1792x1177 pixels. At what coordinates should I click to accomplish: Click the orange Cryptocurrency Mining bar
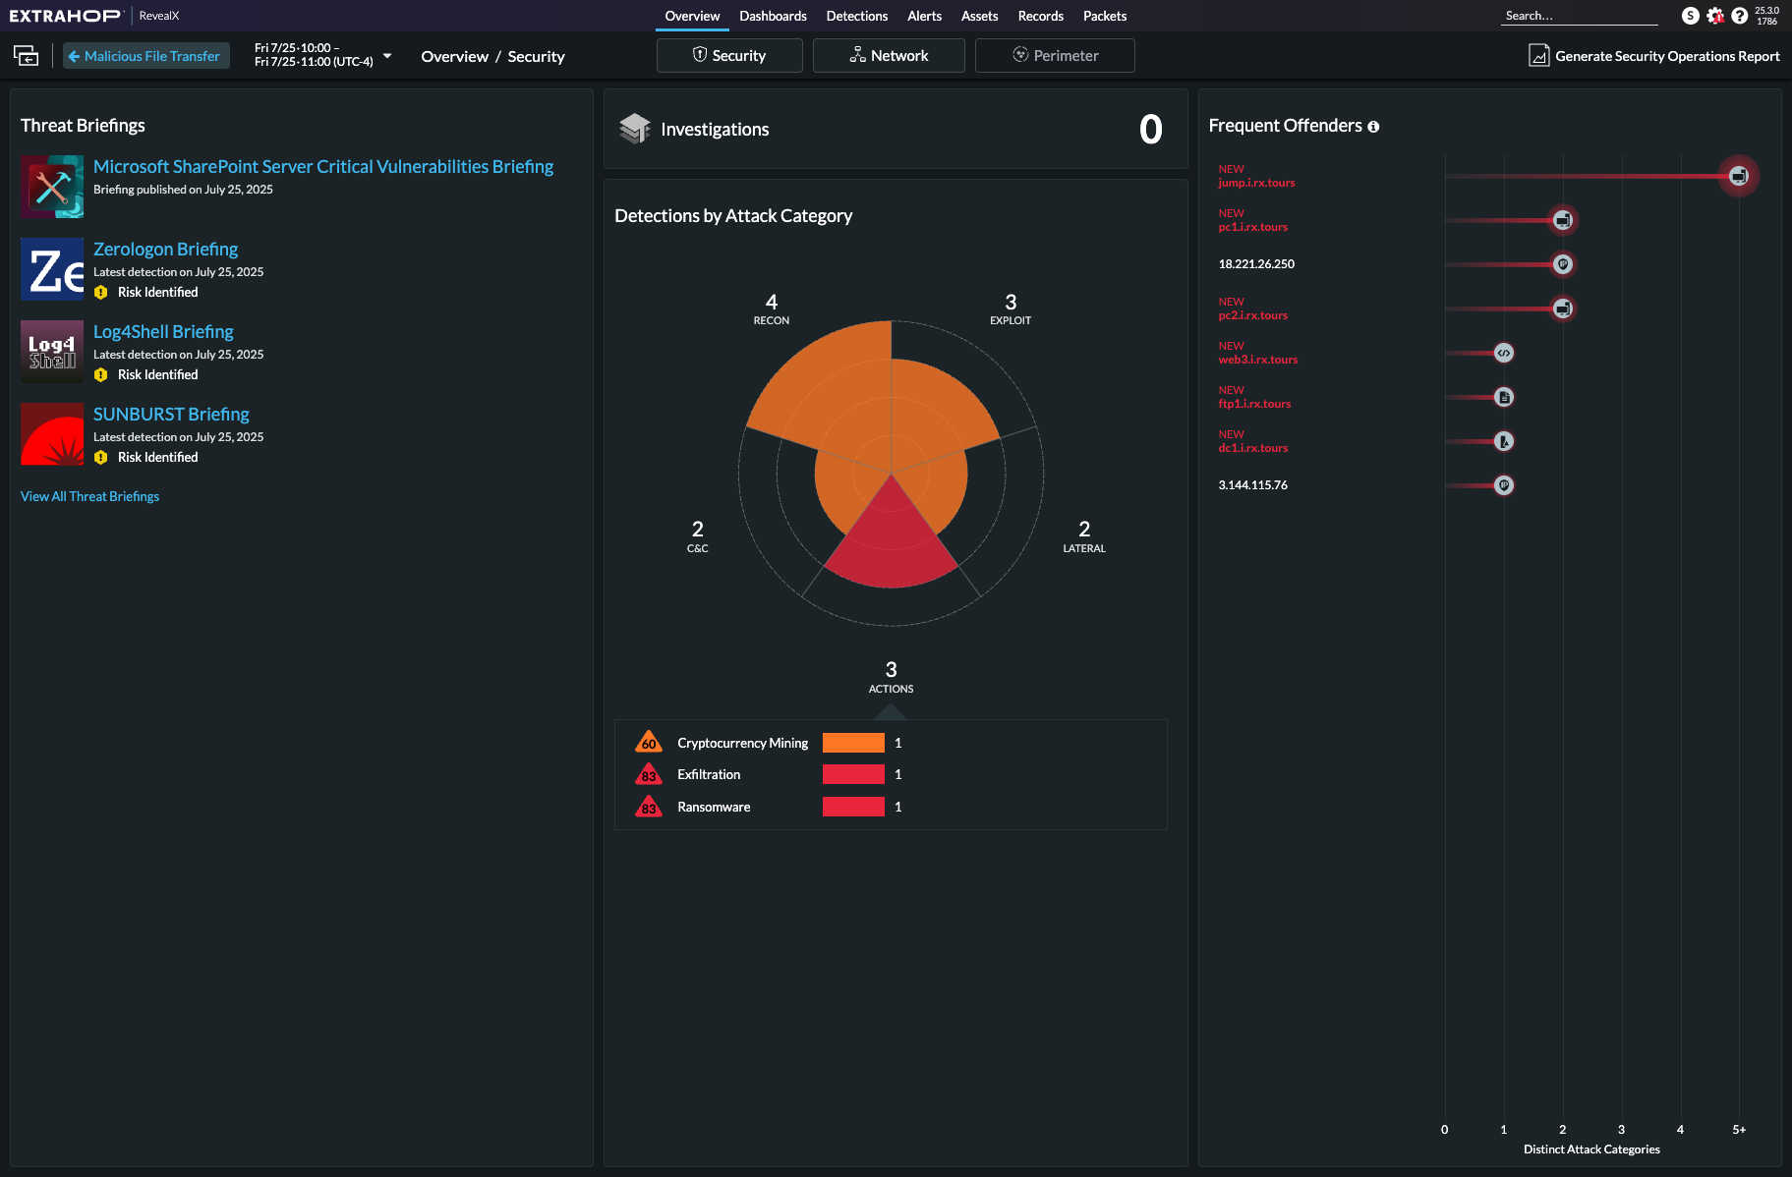[853, 743]
